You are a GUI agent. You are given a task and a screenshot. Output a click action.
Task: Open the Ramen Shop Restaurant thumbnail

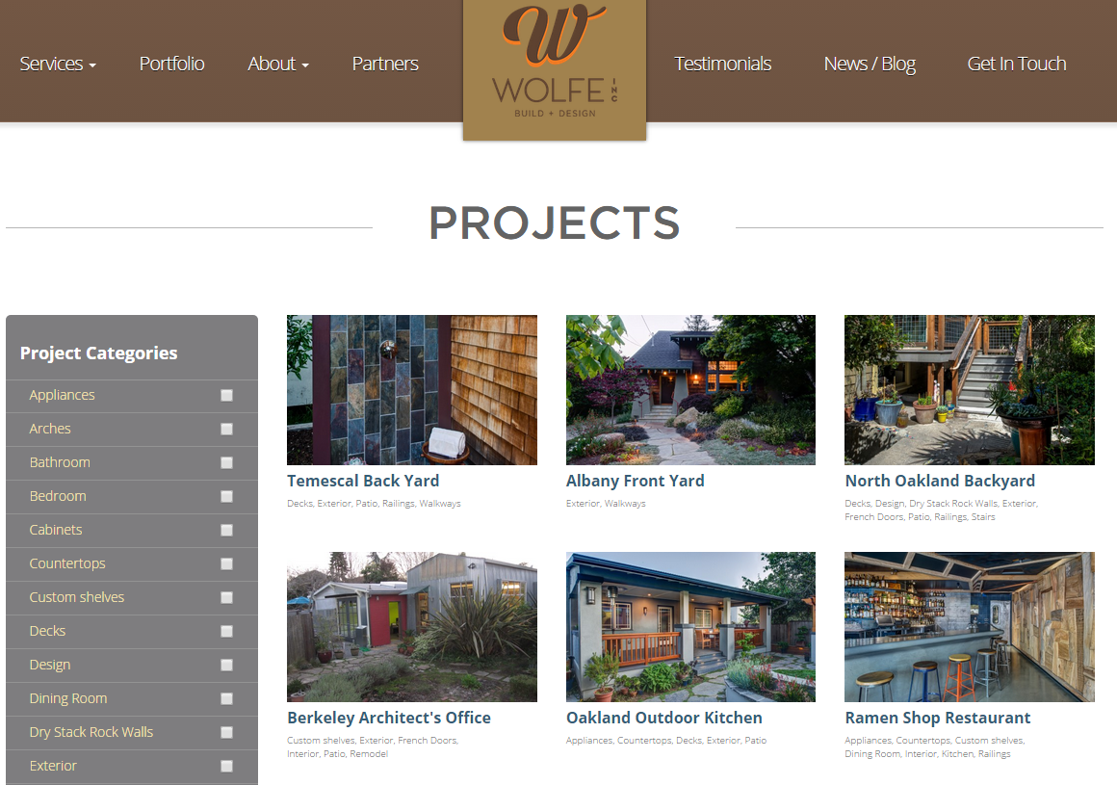pos(970,627)
